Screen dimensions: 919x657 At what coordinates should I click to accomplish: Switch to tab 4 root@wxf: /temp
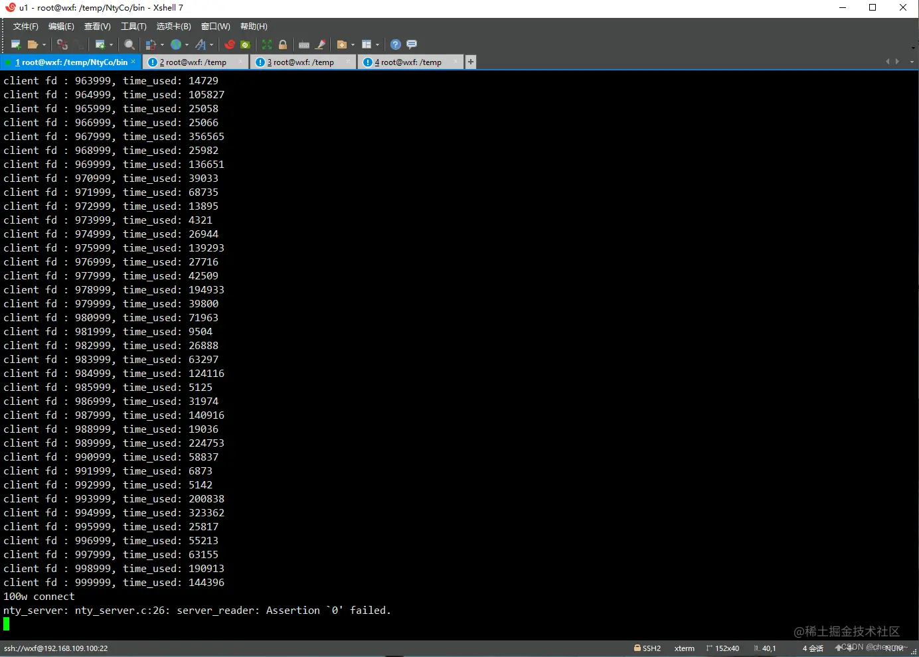pyautogui.click(x=411, y=62)
